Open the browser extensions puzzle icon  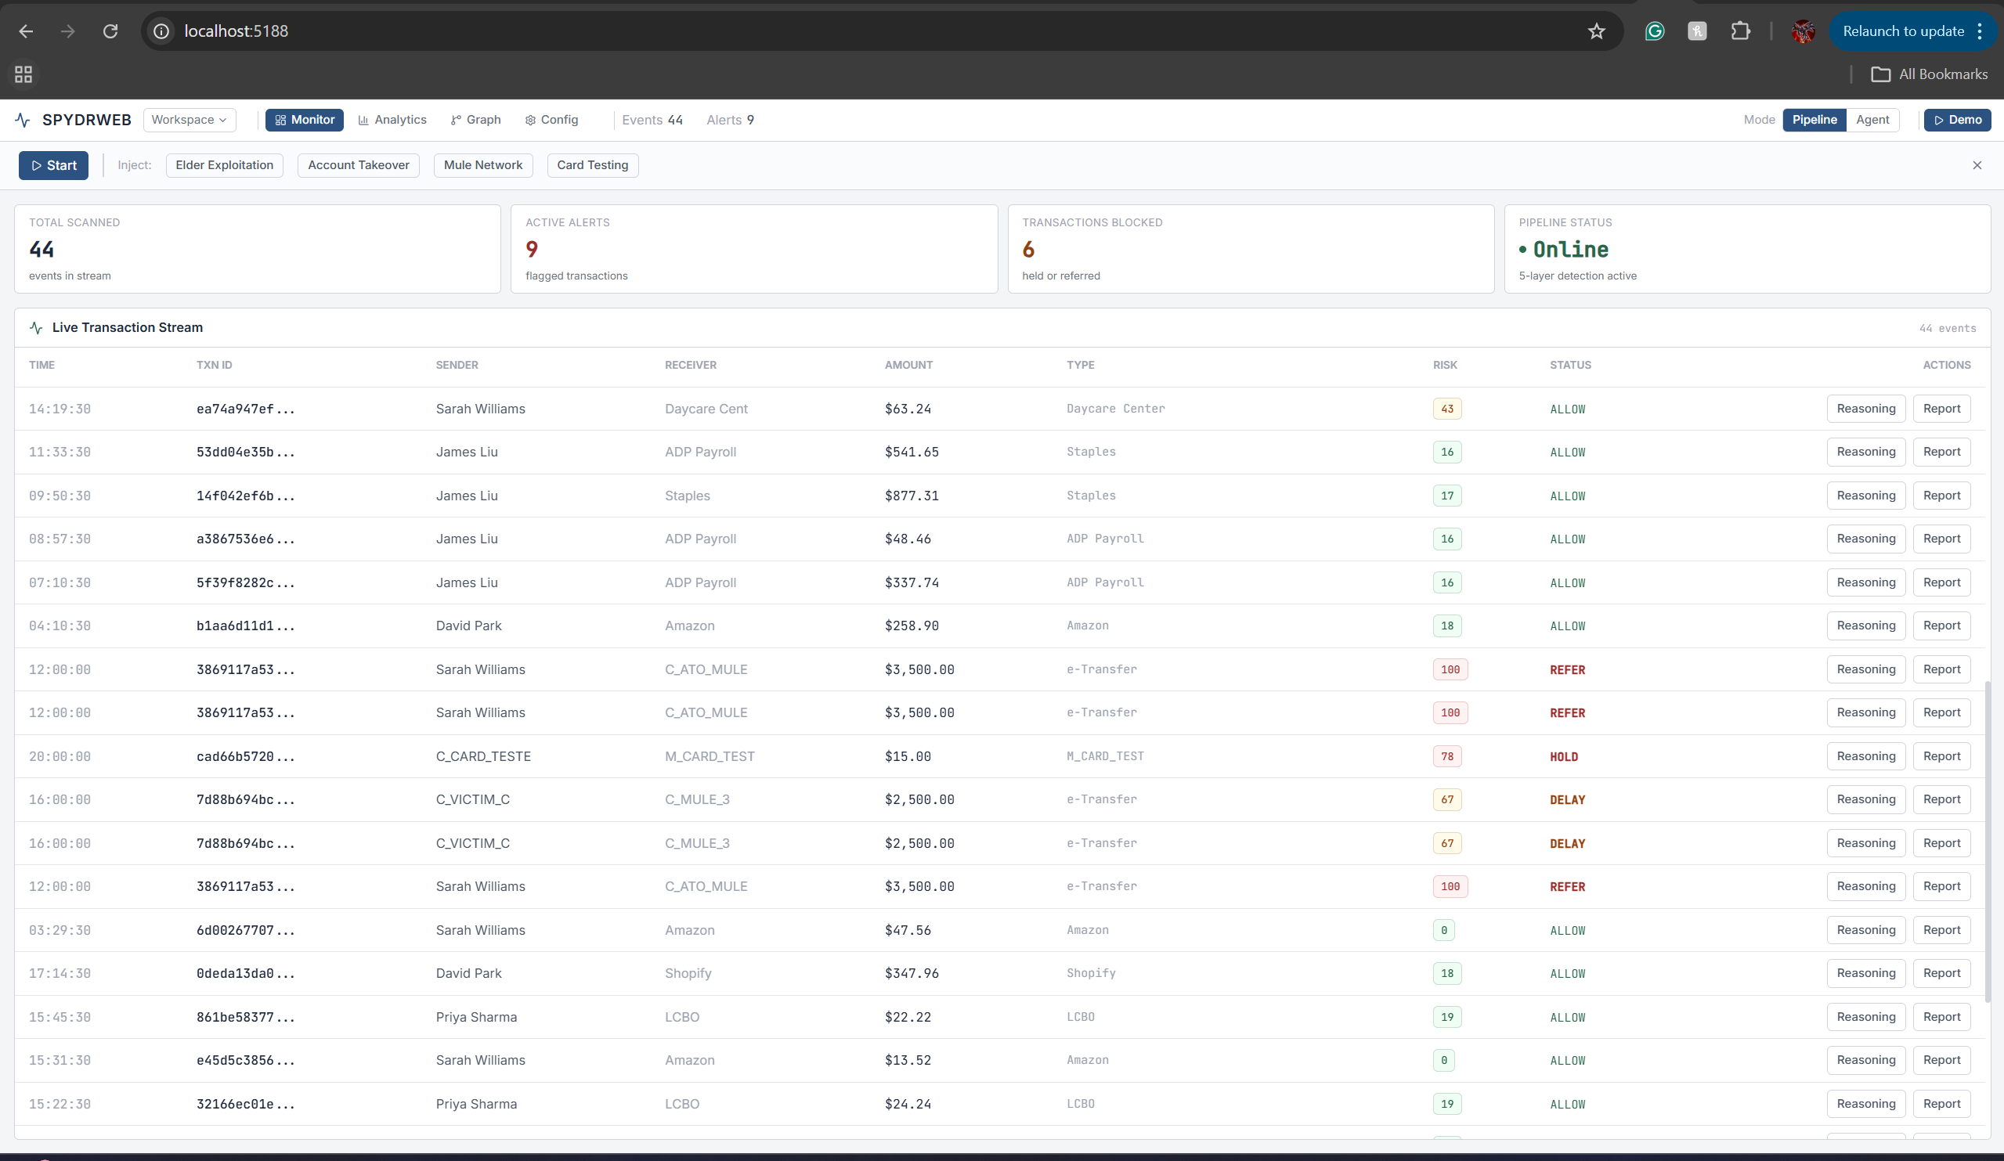[1740, 31]
